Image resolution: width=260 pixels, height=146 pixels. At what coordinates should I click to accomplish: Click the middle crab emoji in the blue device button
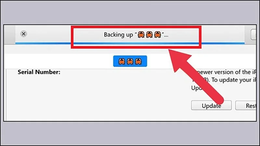point(130,61)
